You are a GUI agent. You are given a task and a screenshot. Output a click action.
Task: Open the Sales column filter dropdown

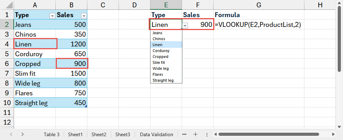(83, 16)
